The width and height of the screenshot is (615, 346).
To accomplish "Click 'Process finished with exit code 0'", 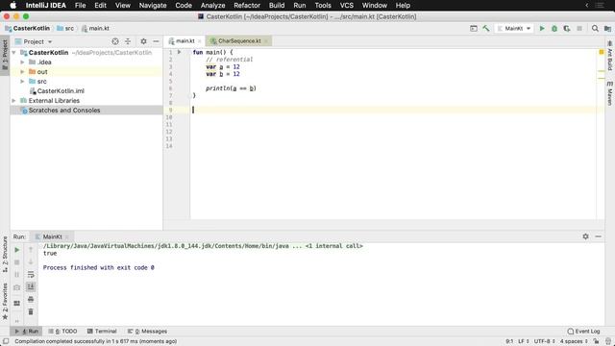I will tap(98, 267).
